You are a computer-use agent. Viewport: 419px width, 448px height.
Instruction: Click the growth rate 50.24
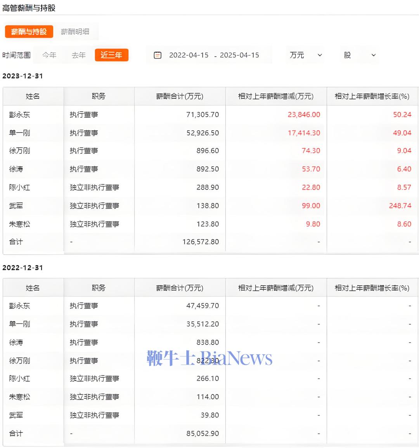pos(402,114)
